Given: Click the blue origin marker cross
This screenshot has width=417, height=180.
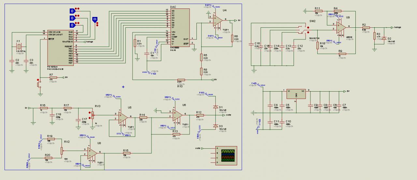Looking at the screenshot, I should click(x=123, y=87).
